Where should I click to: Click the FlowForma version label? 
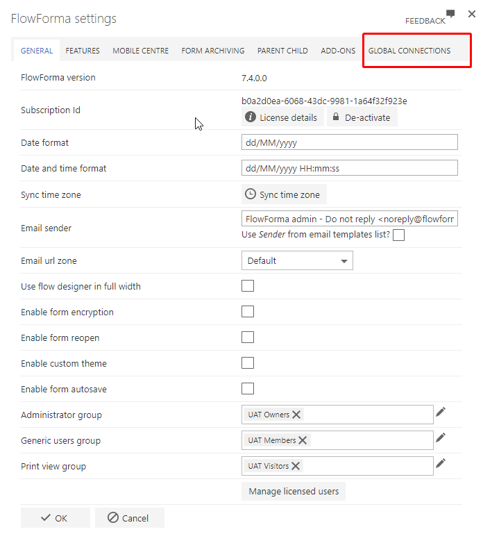(58, 78)
